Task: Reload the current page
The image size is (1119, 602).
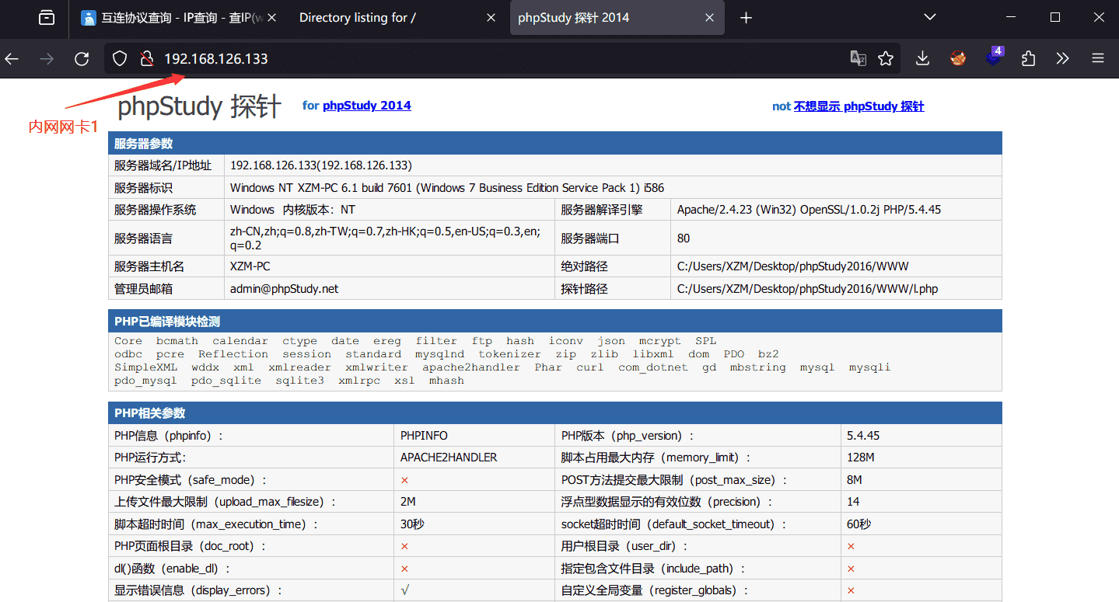Action: [82, 58]
